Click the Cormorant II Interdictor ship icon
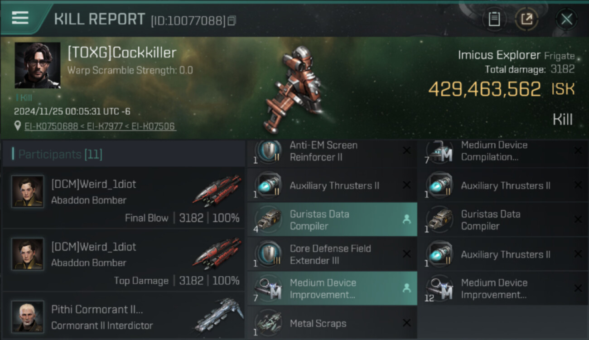Screen dimensions: 589x340 coord(217,316)
